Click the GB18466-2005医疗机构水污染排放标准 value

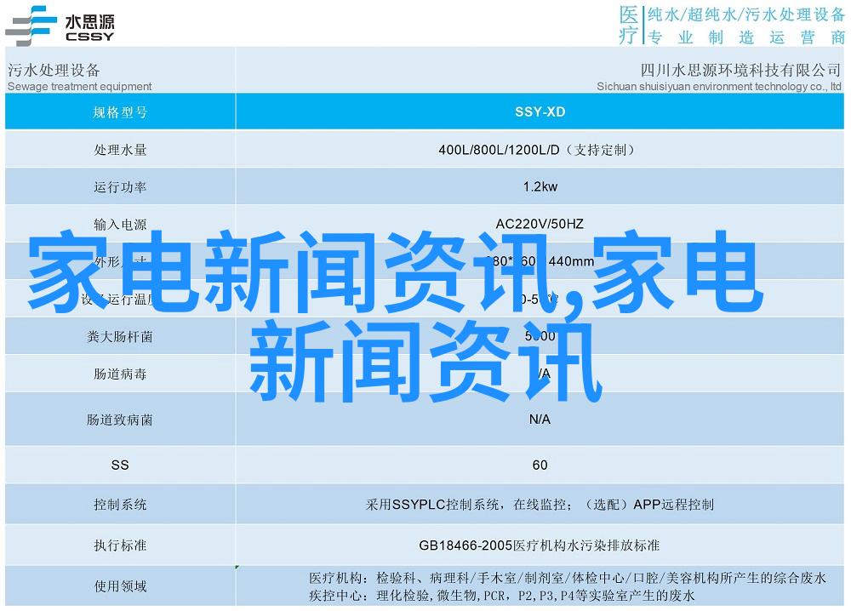pyautogui.click(x=540, y=545)
